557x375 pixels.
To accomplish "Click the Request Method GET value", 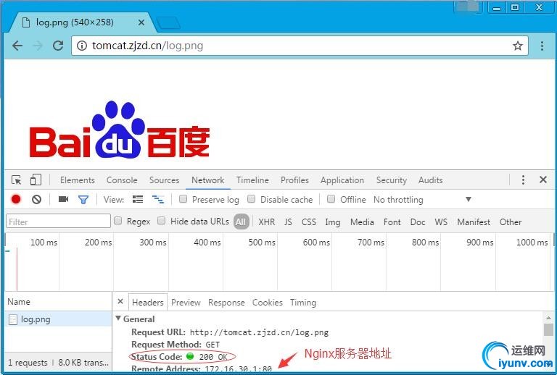I will pos(213,345).
